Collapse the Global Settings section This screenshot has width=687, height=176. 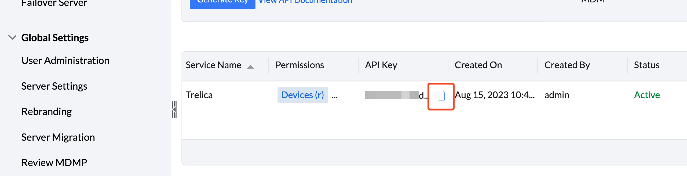pos(12,37)
